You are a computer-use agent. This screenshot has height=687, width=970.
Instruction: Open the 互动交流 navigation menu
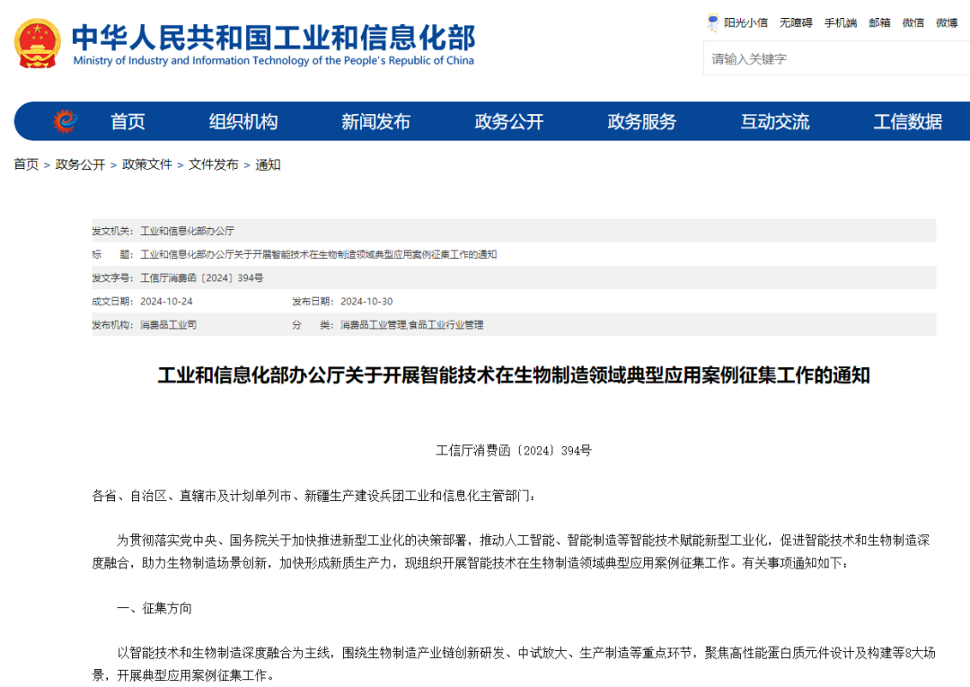775,122
